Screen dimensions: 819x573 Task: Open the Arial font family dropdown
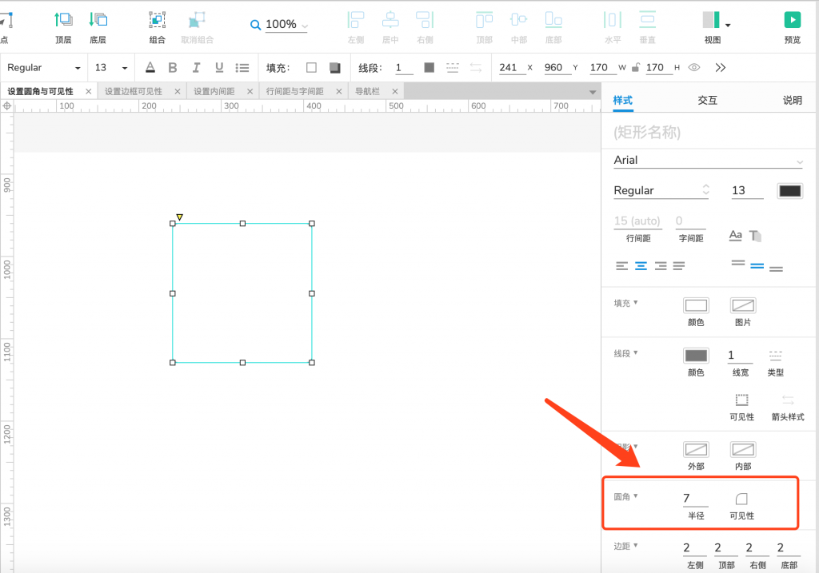(708, 161)
